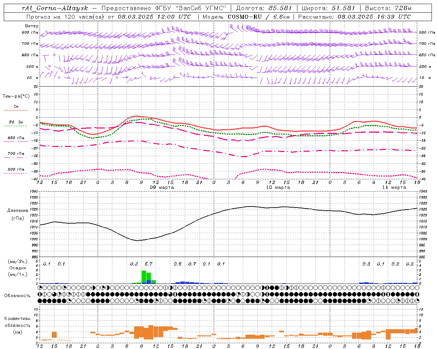Click the '500 гПа' entry in temperature legend
The width and height of the screenshot is (437, 349).
point(16,169)
